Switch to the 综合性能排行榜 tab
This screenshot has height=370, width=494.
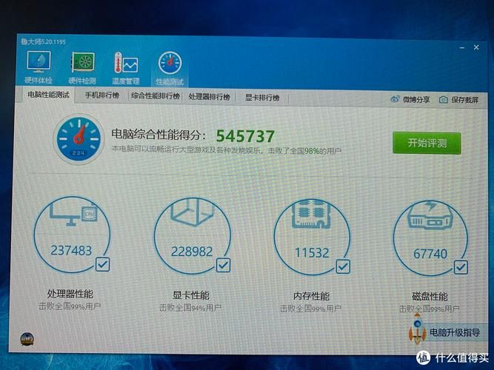point(156,95)
